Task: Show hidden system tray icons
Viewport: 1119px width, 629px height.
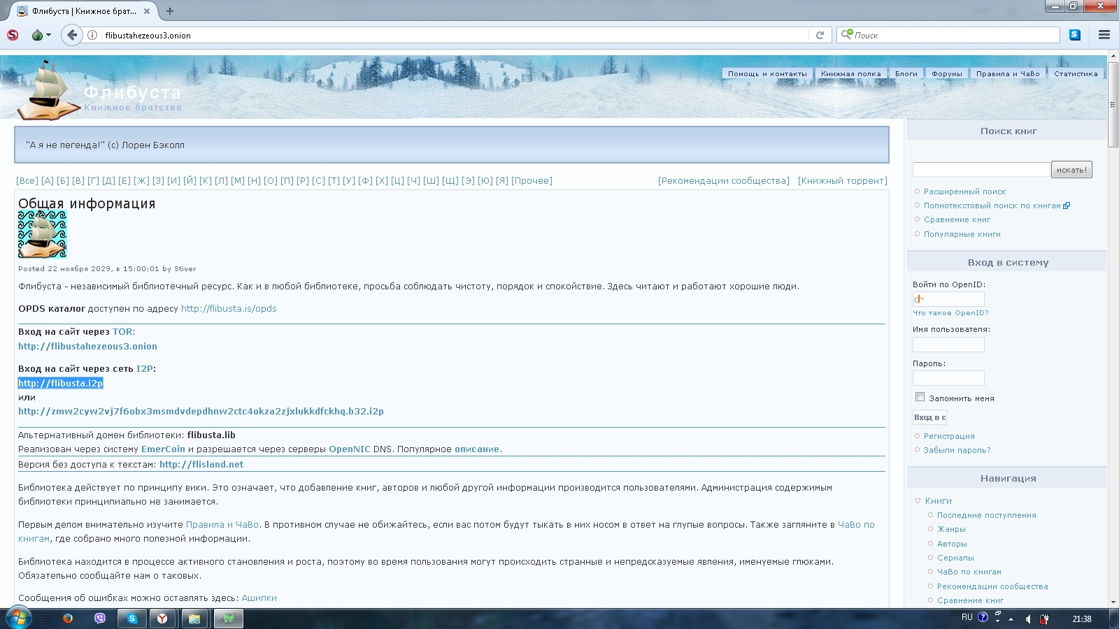Action: [1011, 619]
